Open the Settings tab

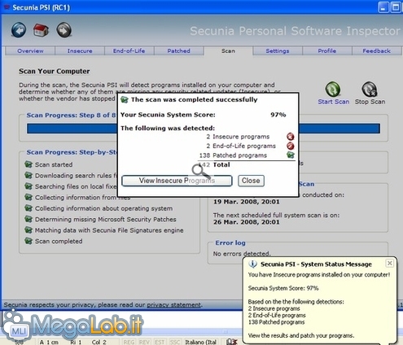[278, 50]
